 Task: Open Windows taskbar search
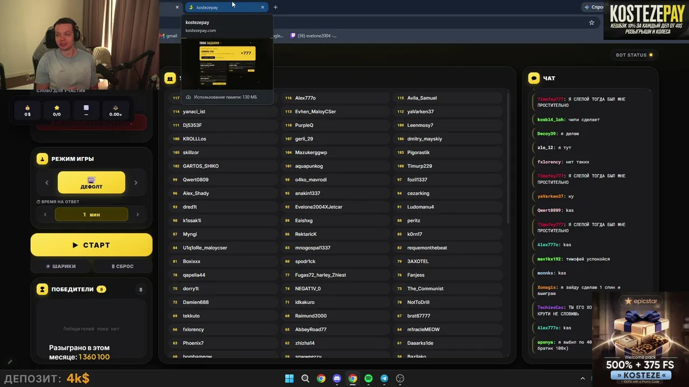(x=305, y=378)
